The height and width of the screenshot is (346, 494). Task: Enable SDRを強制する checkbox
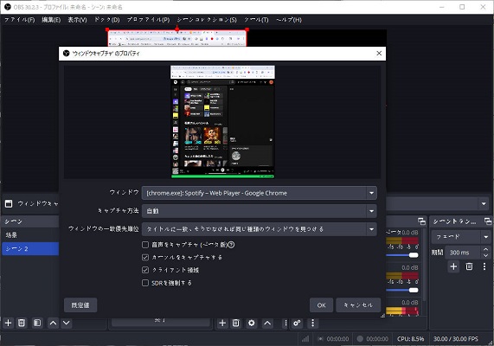145,283
